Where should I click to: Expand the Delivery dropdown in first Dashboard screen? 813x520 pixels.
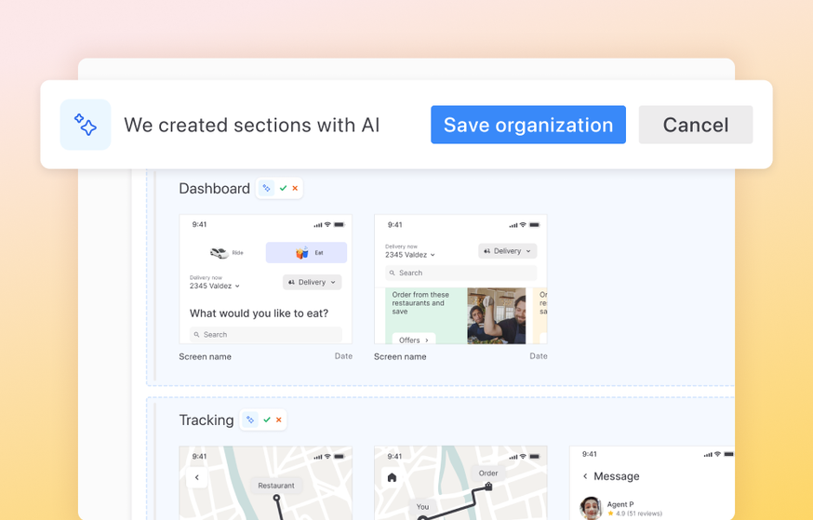[x=313, y=282]
